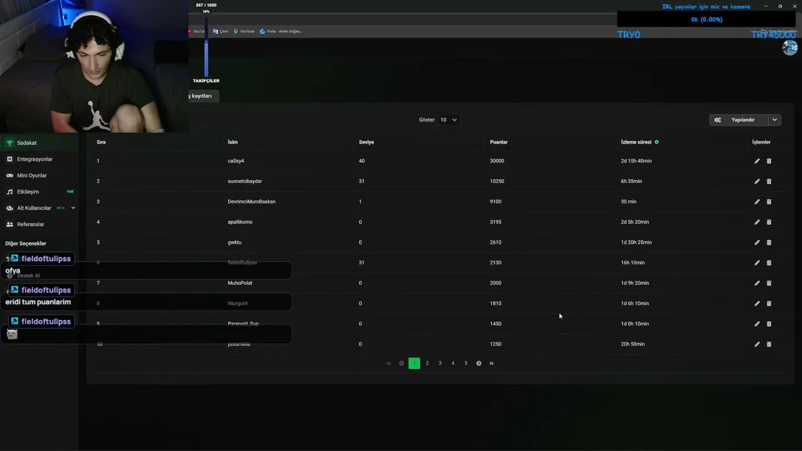
Task: Go to page 2 of the table
Action: (x=427, y=363)
